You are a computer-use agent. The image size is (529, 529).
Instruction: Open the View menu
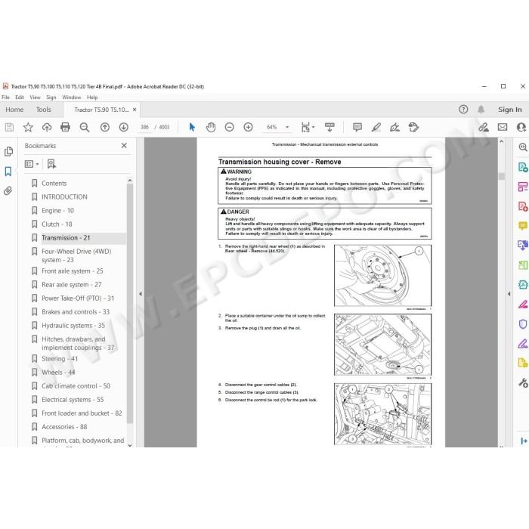point(35,97)
